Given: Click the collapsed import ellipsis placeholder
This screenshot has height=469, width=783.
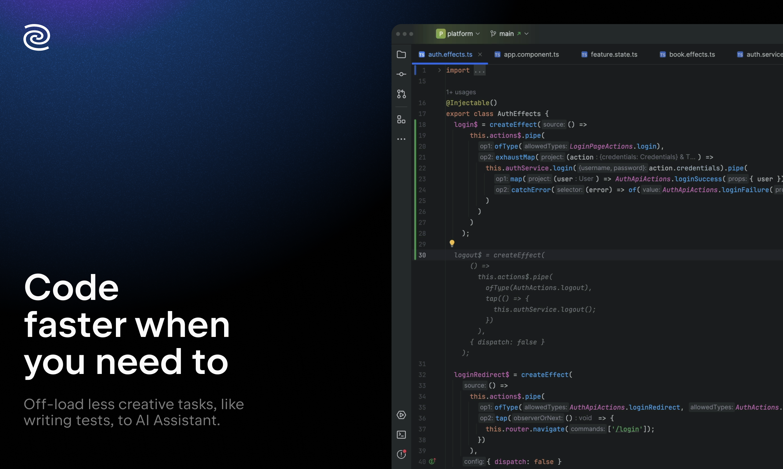Looking at the screenshot, I should 479,71.
